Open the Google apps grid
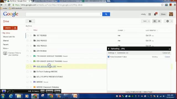The width and height of the screenshot is (177, 99). click(x=150, y=14)
